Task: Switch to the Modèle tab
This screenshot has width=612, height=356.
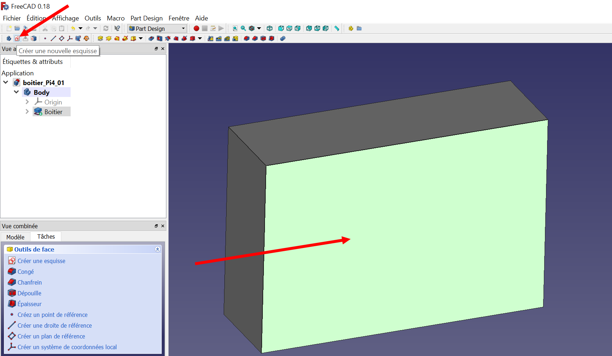Action: 15,237
